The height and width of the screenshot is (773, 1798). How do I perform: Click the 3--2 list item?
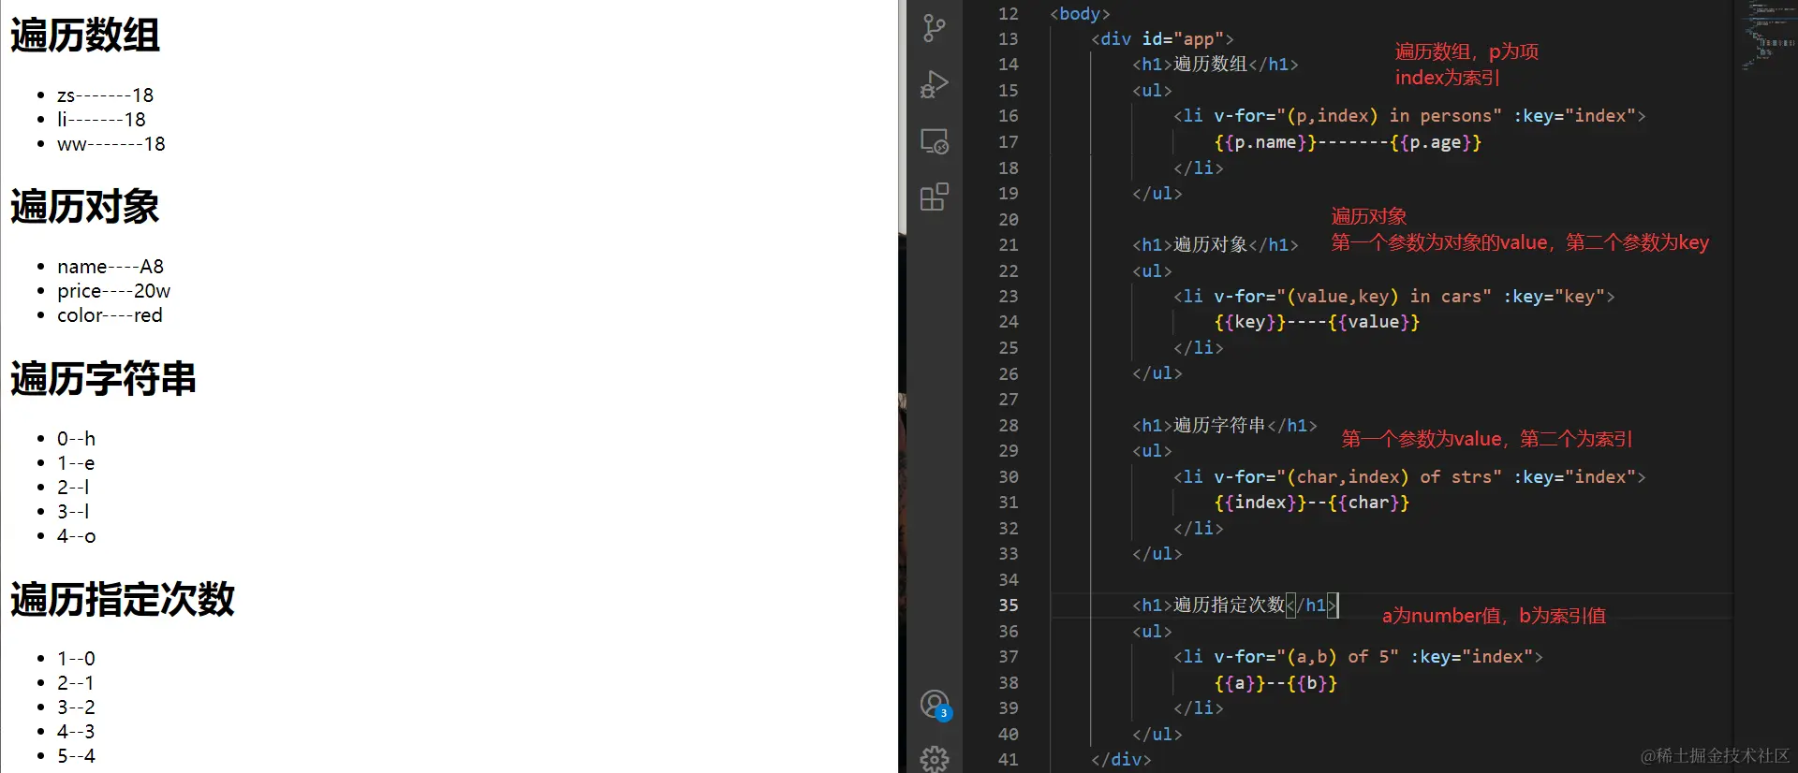(76, 707)
